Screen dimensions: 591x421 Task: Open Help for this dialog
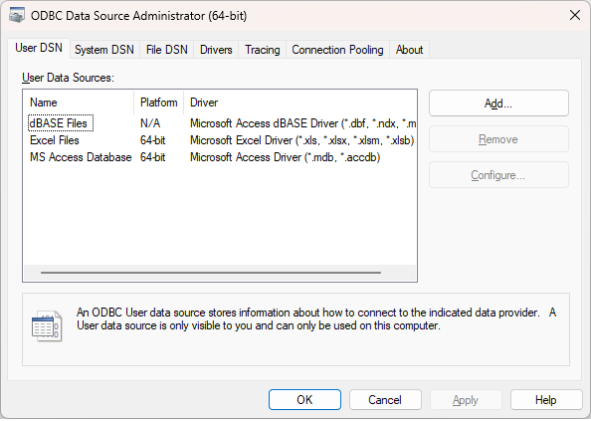coord(546,399)
